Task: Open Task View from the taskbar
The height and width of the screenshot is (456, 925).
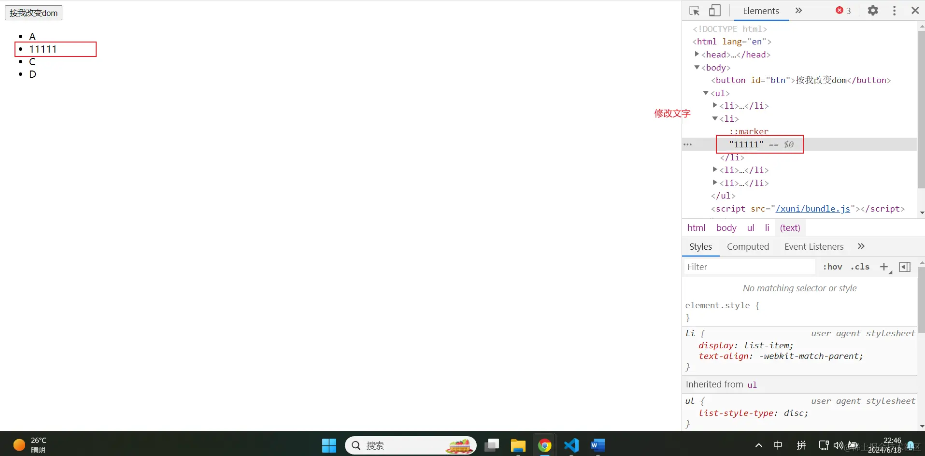Action: 492,445
